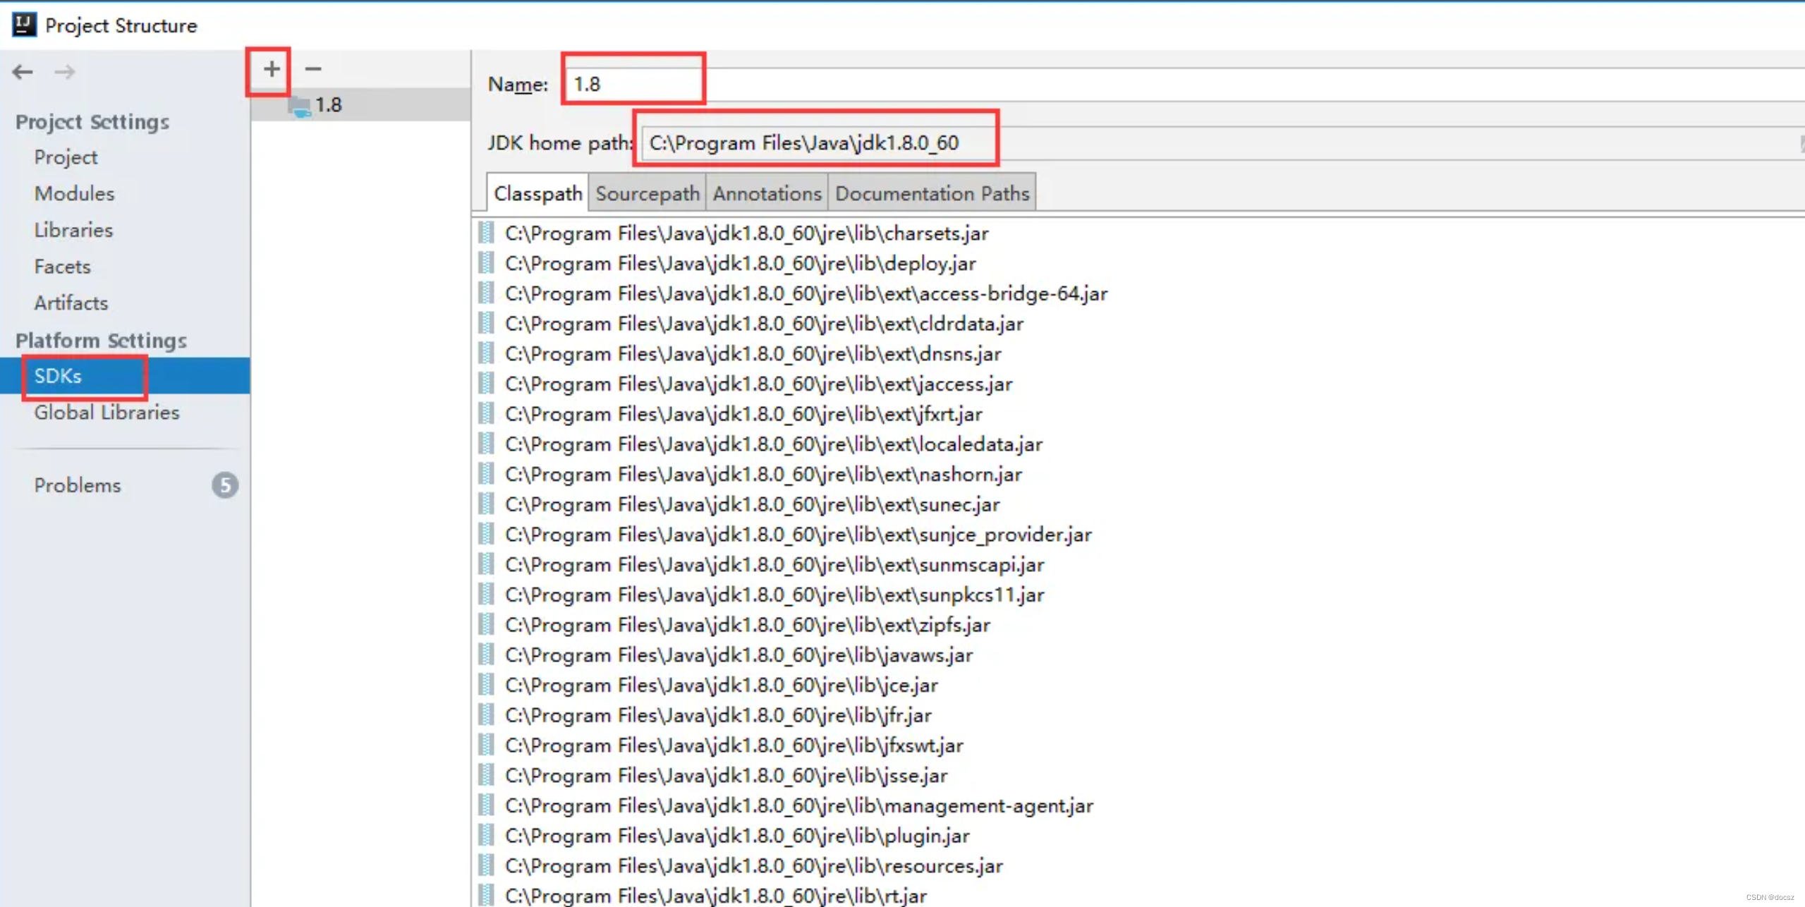This screenshot has height=907, width=1805.
Task: Select Modules in the sidebar
Action: coord(74,193)
